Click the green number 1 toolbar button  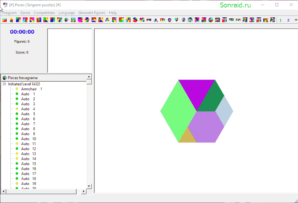coord(281,20)
